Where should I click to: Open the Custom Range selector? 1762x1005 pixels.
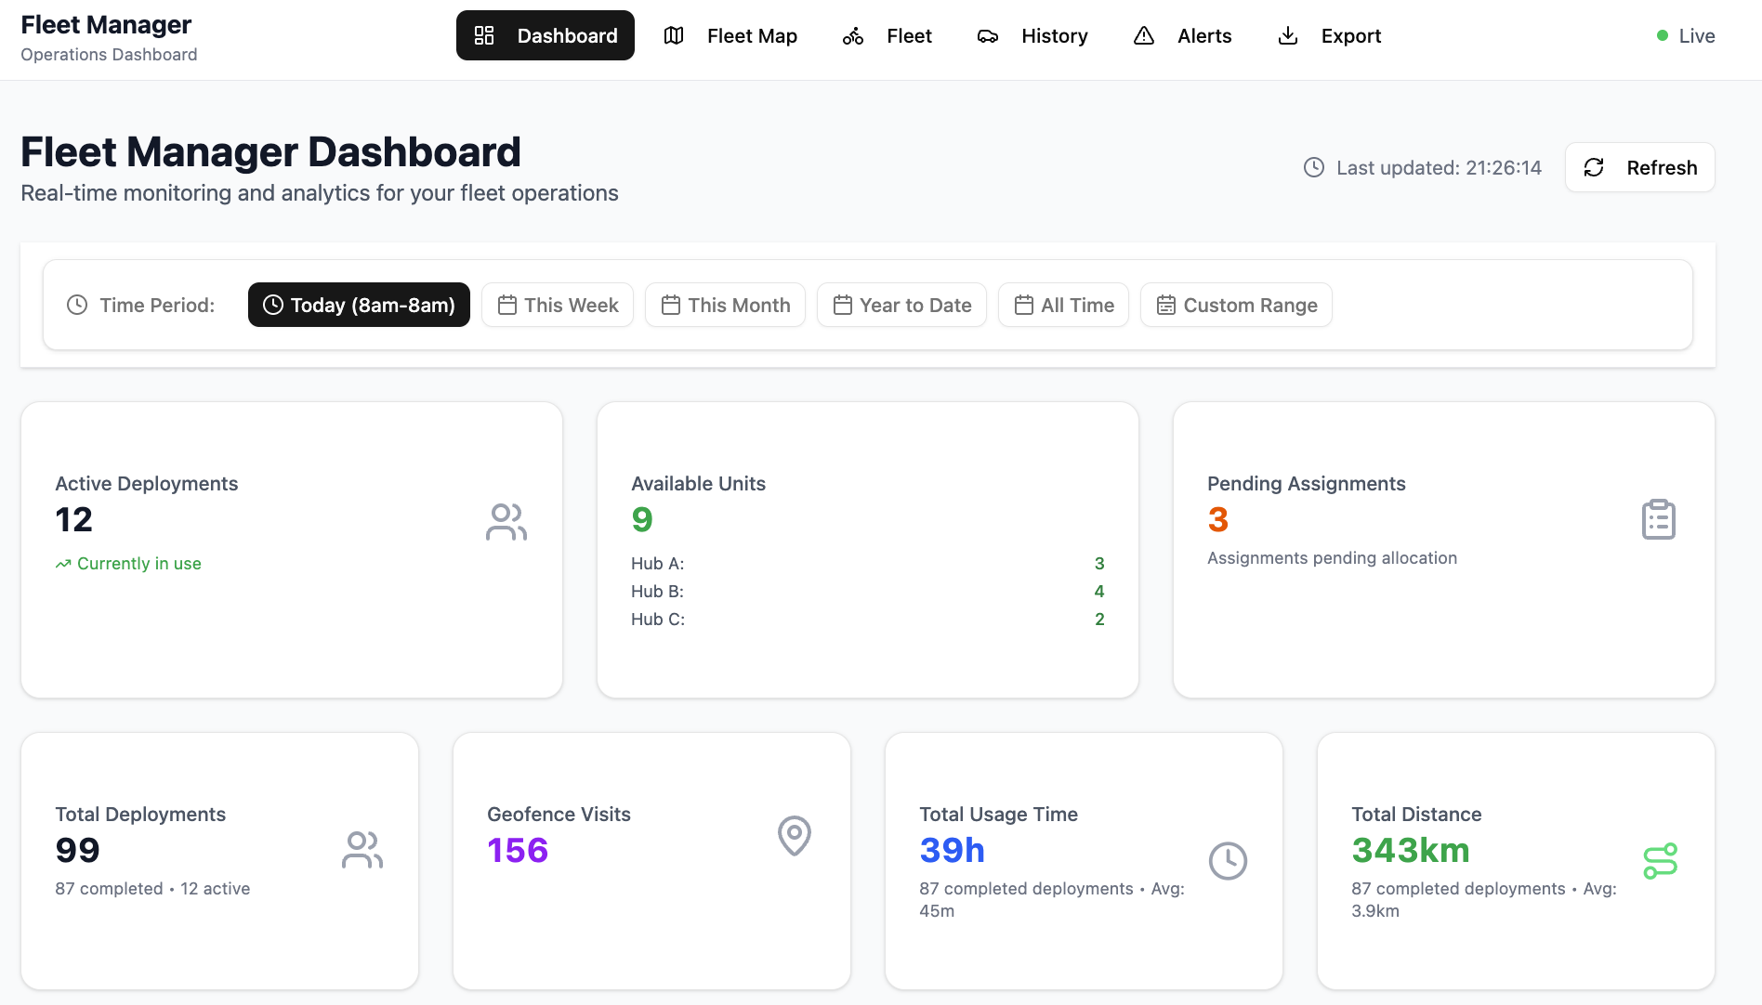[x=1236, y=305]
